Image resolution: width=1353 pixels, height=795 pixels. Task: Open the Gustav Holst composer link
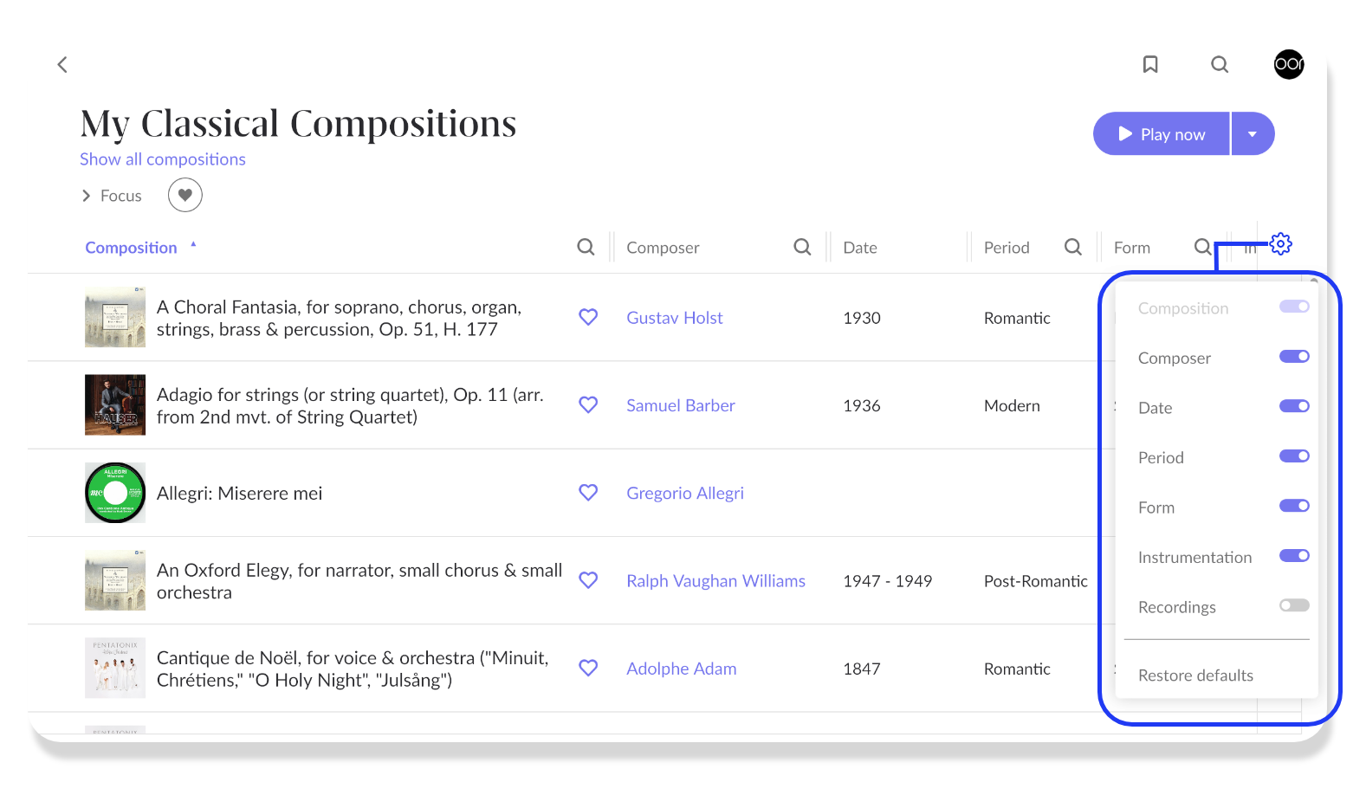(x=674, y=318)
